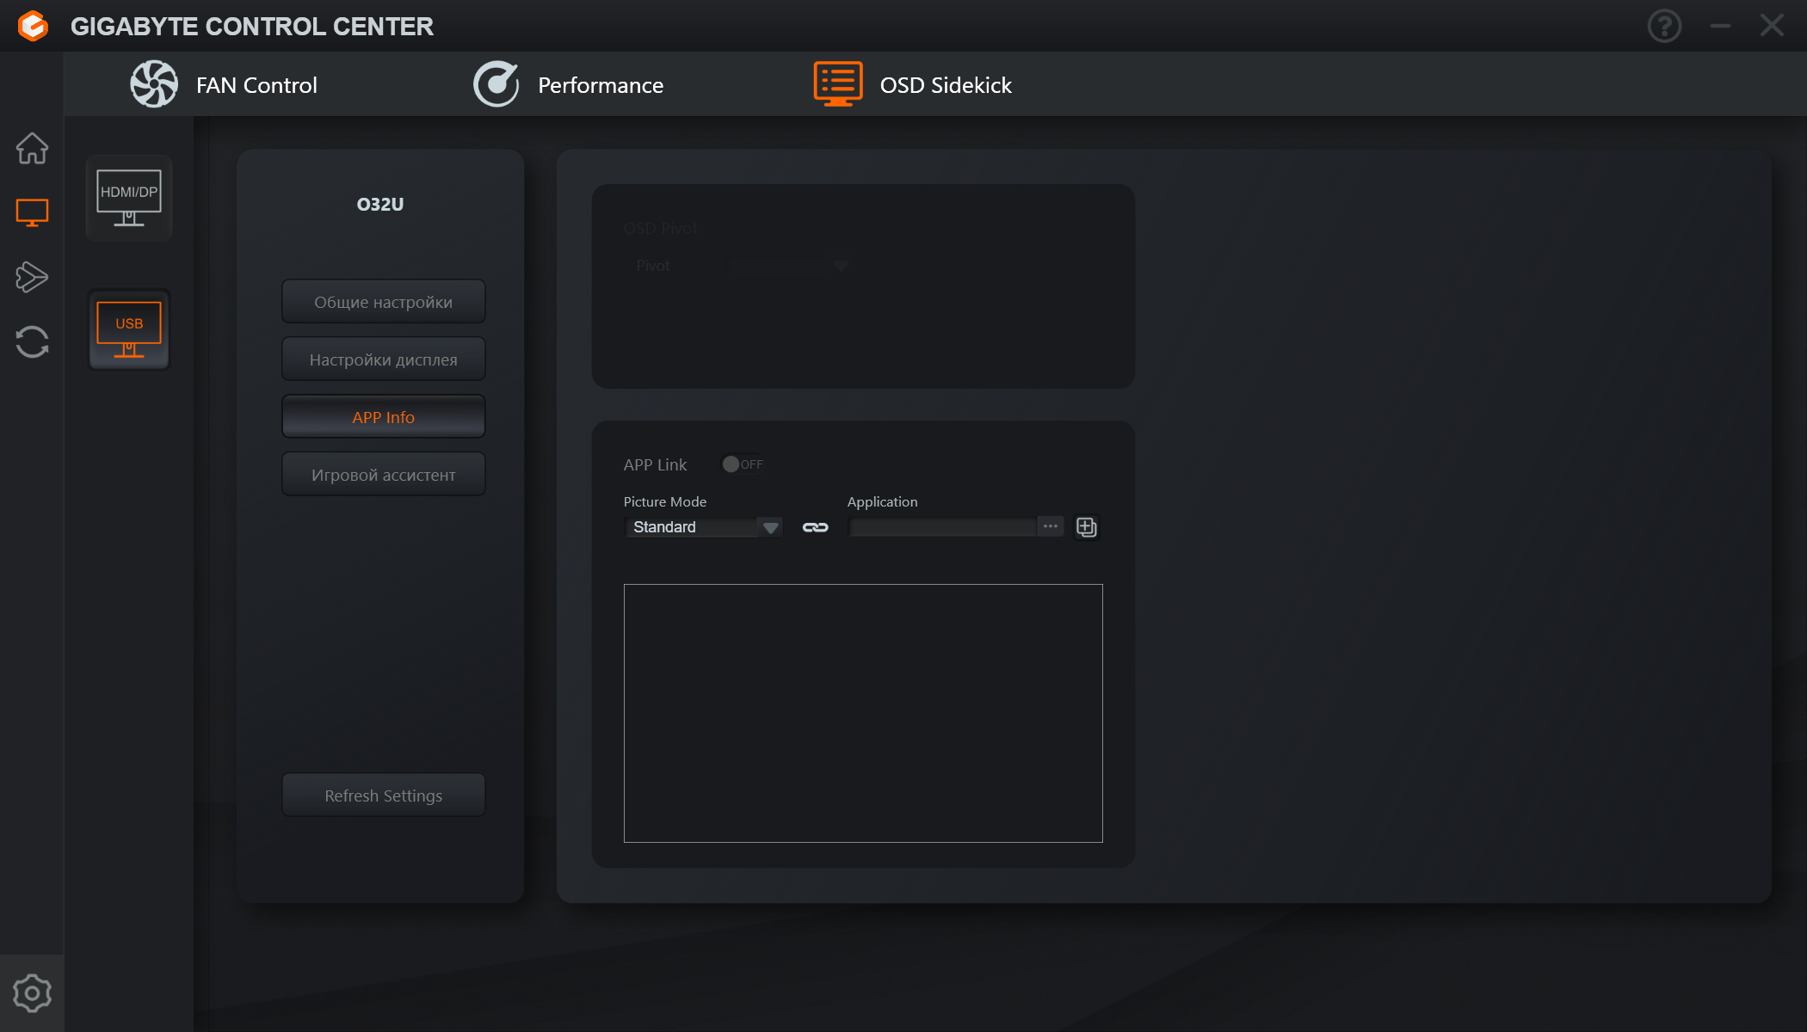The height and width of the screenshot is (1032, 1807).
Task: Click the update refresh arrows icon
Action: click(32, 341)
